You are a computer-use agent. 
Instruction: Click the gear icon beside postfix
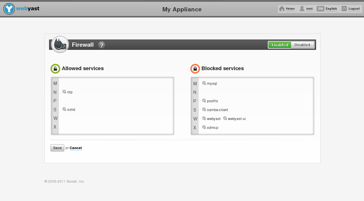coord(204,100)
